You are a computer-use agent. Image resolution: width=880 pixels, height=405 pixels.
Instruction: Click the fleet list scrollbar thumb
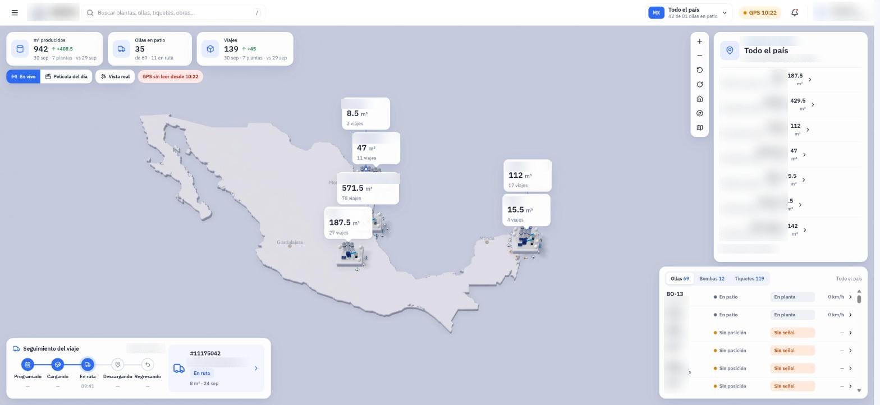859,298
